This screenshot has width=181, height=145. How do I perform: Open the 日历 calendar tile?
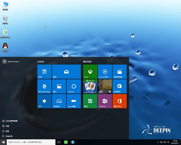(44, 71)
